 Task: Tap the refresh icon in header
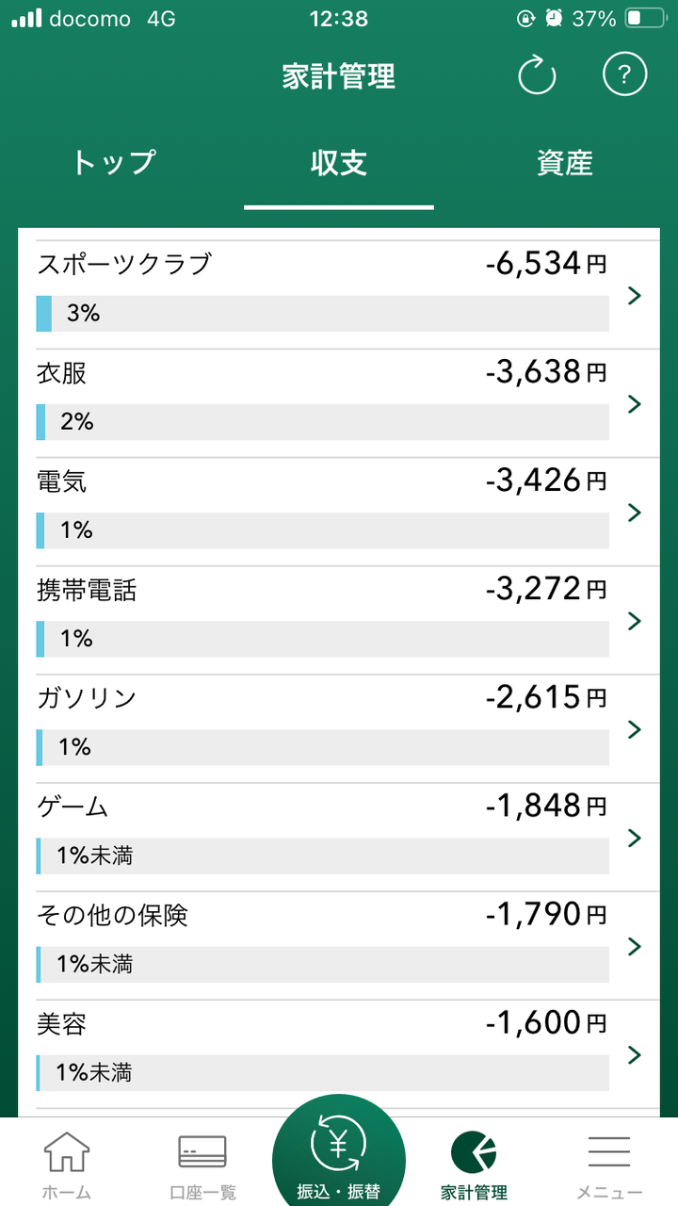tap(538, 75)
